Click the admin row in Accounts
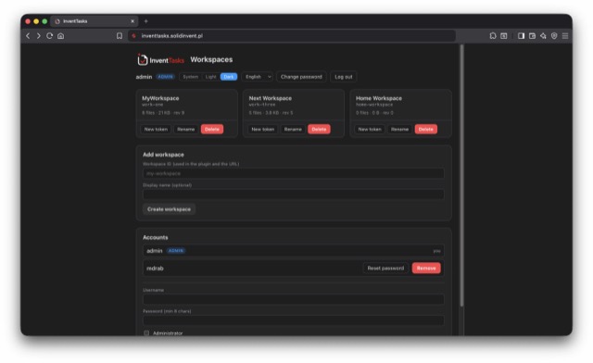Viewport: 593px width, 363px height. [x=293, y=251]
